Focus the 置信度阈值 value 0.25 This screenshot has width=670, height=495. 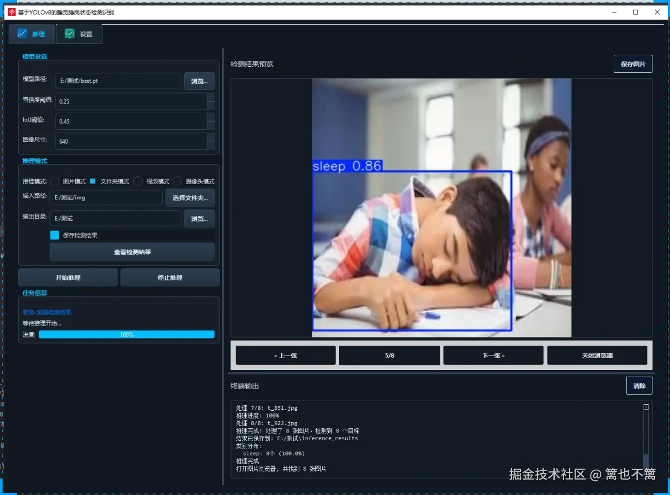tap(131, 101)
